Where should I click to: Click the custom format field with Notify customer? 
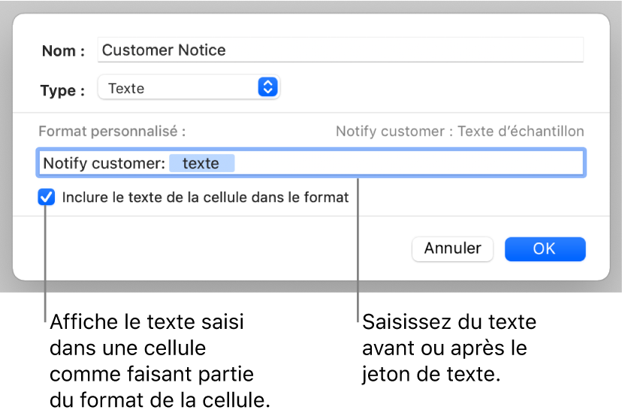pos(311,163)
